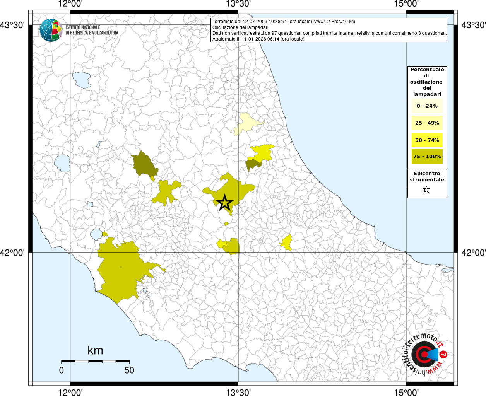
Task: Click the pale yellow municipality north of epicenter
Action: [246, 123]
